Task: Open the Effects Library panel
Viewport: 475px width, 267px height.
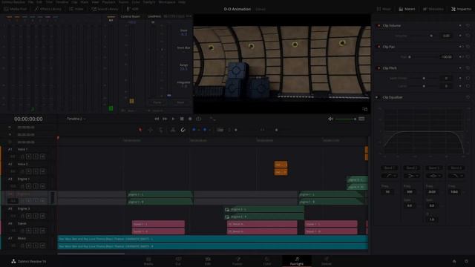Action: (x=47, y=9)
